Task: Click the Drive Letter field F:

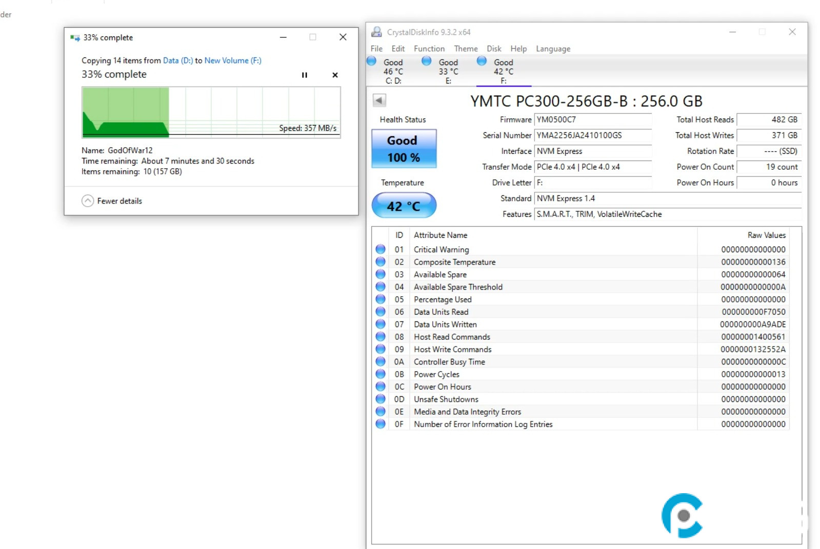Action: (593, 182)
